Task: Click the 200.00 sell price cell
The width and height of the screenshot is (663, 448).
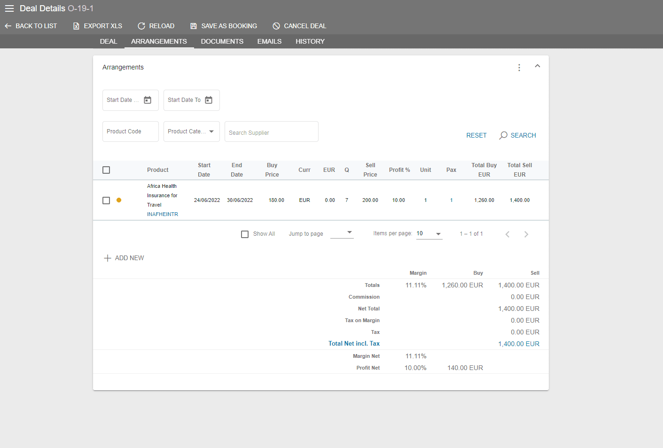Action: pos(370,200)
